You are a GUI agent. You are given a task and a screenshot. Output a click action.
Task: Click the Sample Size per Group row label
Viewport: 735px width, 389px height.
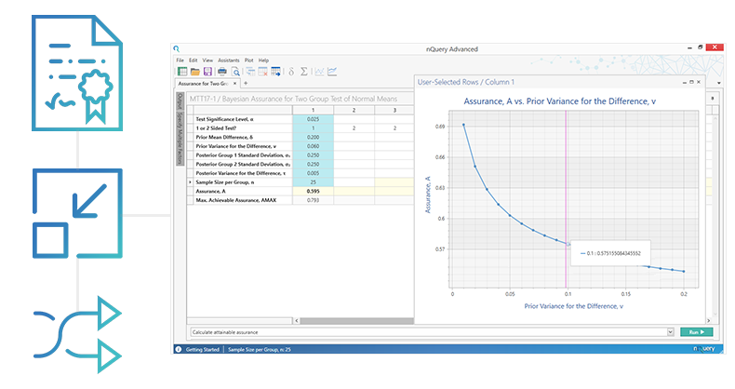[x=225, y=181]
